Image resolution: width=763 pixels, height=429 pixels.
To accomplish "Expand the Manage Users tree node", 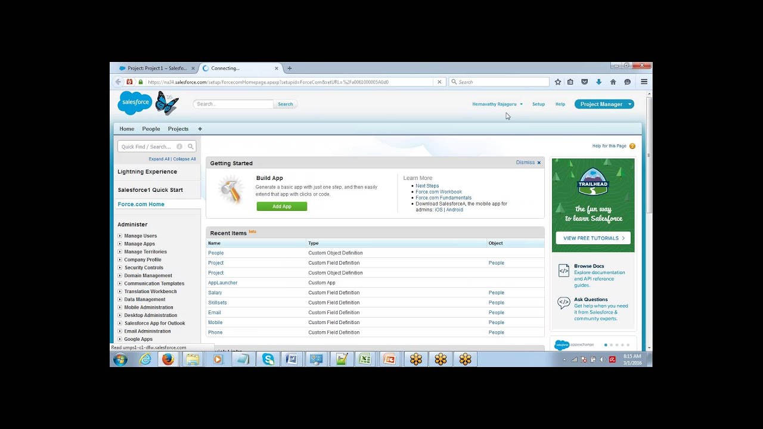I will click(120, 236).
